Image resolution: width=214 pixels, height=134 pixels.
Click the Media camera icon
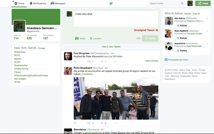[77, 39]
